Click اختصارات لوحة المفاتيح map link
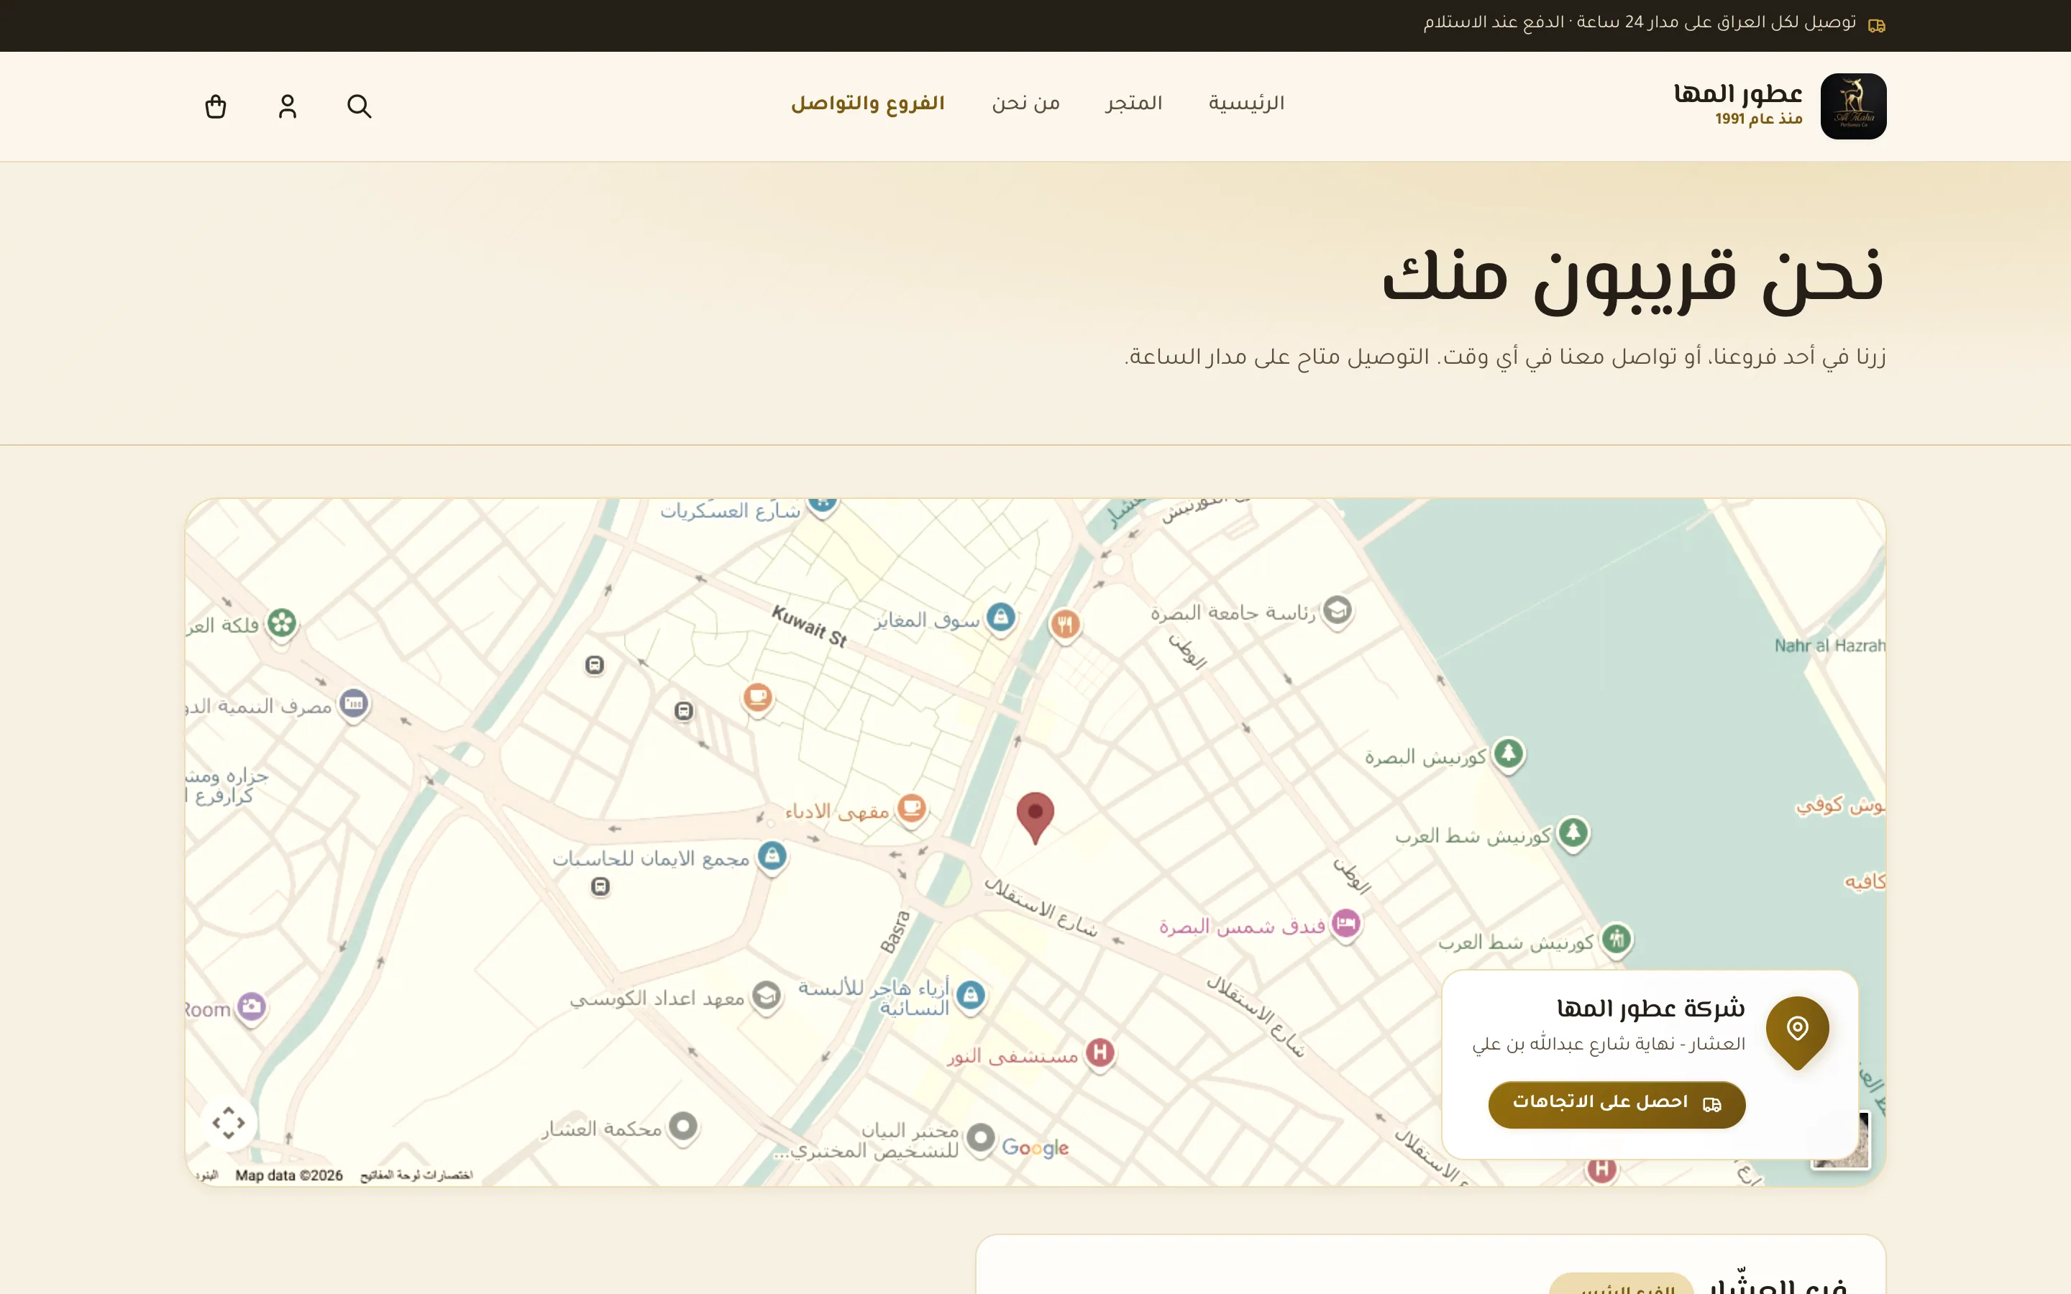 coord(416,1175)
